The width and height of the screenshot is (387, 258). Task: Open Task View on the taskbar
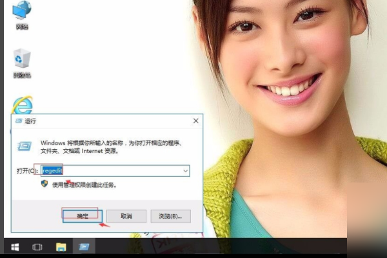(37, 246)
